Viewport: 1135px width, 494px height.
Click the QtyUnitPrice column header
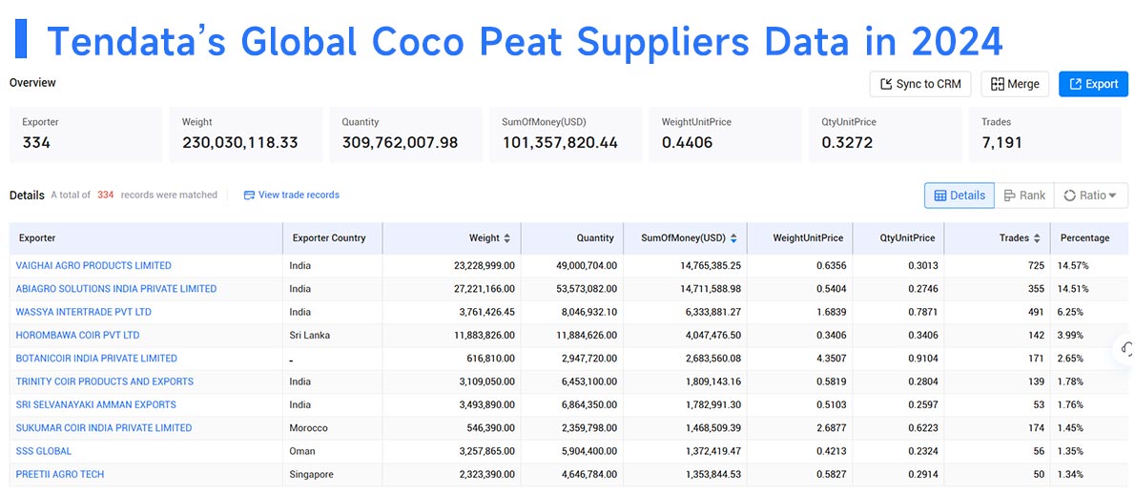[x=898, y=238]
